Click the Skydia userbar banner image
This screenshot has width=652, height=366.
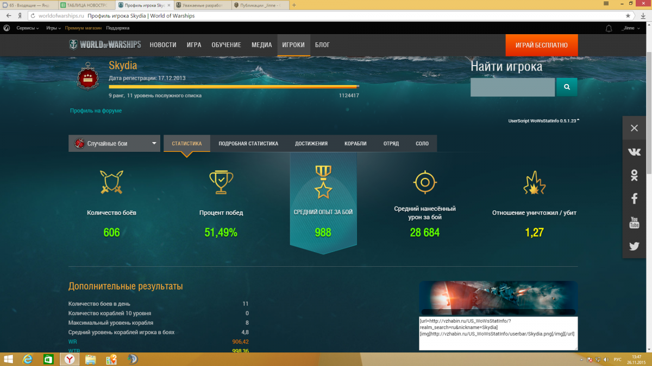[498, 298]
